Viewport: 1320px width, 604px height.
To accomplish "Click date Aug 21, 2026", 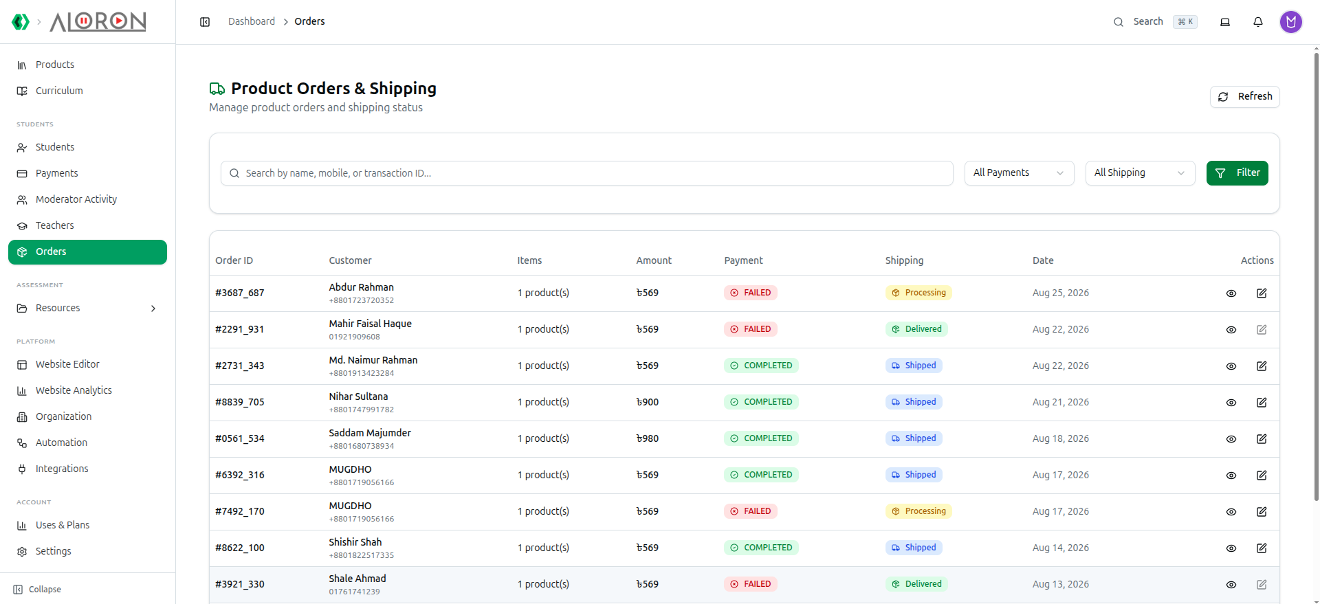I will [1060, 403].
